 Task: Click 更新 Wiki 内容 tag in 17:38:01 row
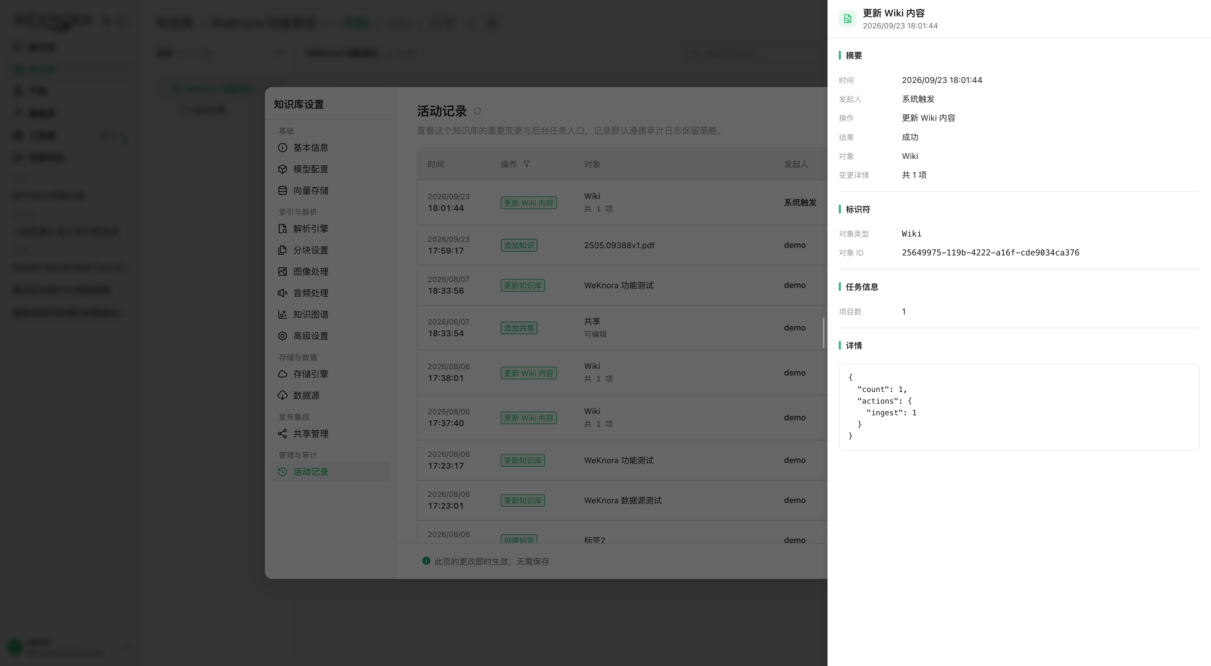tap(529, 373)
